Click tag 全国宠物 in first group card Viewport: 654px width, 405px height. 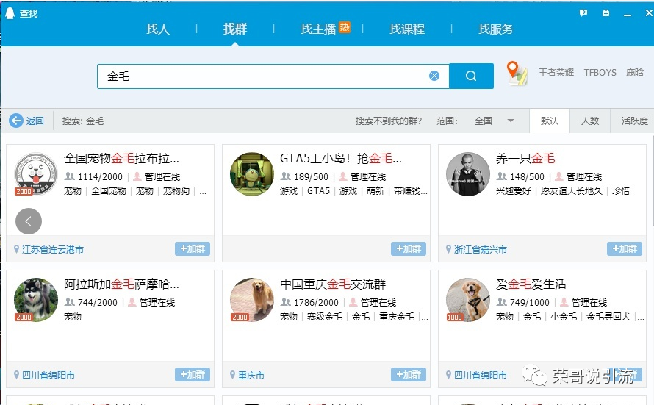point(109,191)
